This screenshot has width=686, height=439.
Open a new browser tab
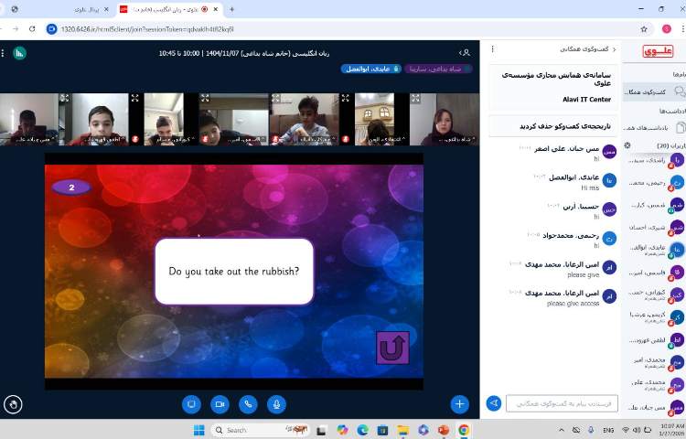click(232, 9)
